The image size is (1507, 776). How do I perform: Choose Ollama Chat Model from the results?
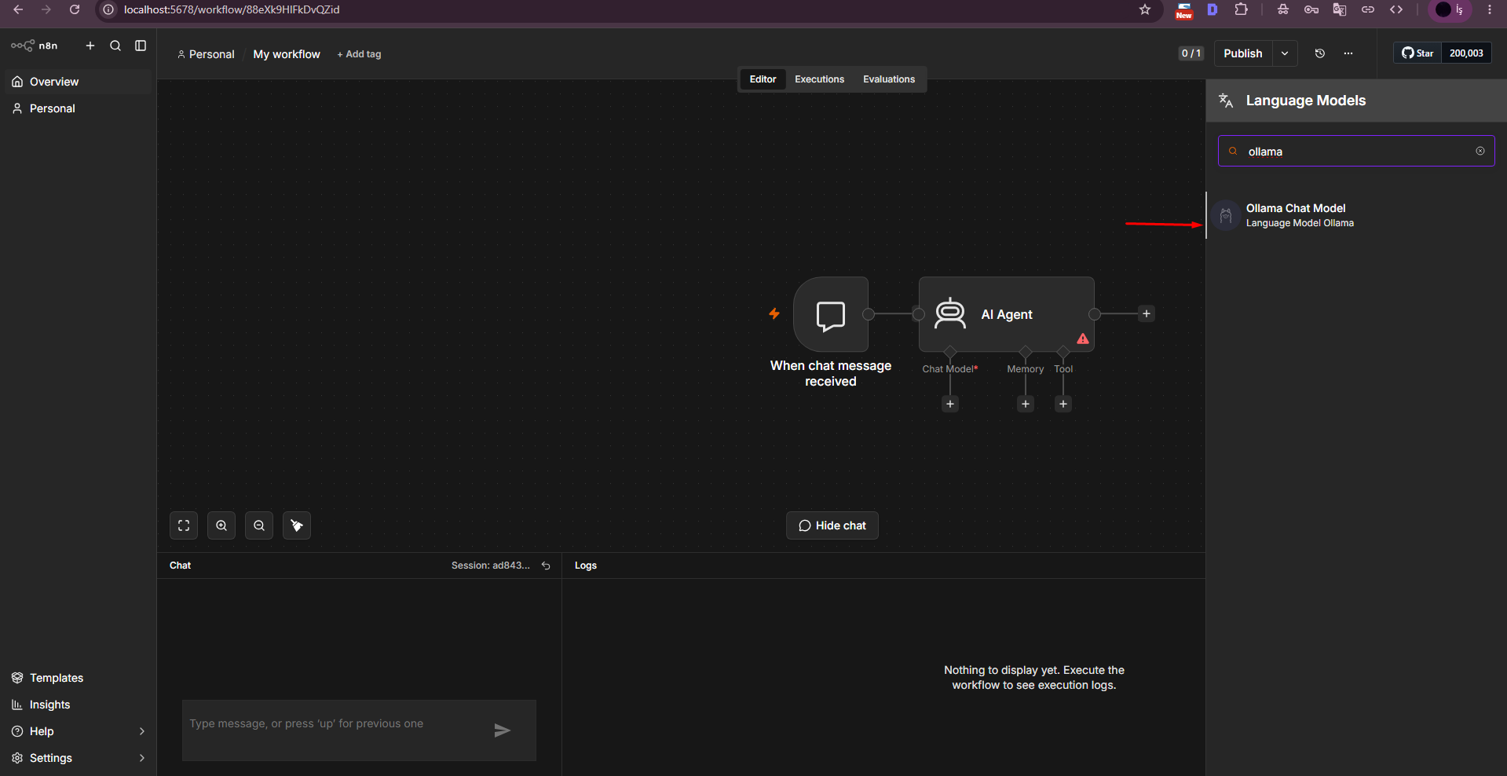point(1356,215)
